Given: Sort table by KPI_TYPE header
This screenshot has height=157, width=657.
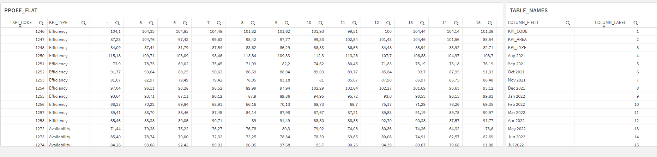Looking at the screenshot, I should (x=58, y=23).
